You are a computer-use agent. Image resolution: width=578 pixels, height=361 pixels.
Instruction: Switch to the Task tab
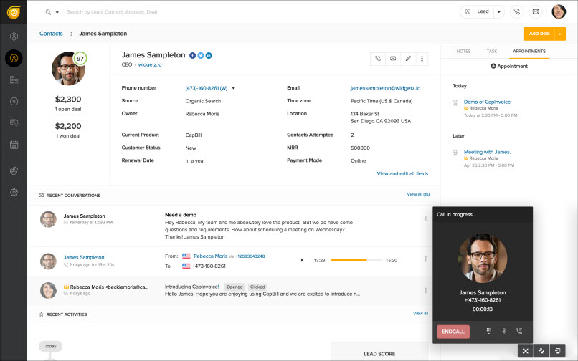[x=491, y=52]
